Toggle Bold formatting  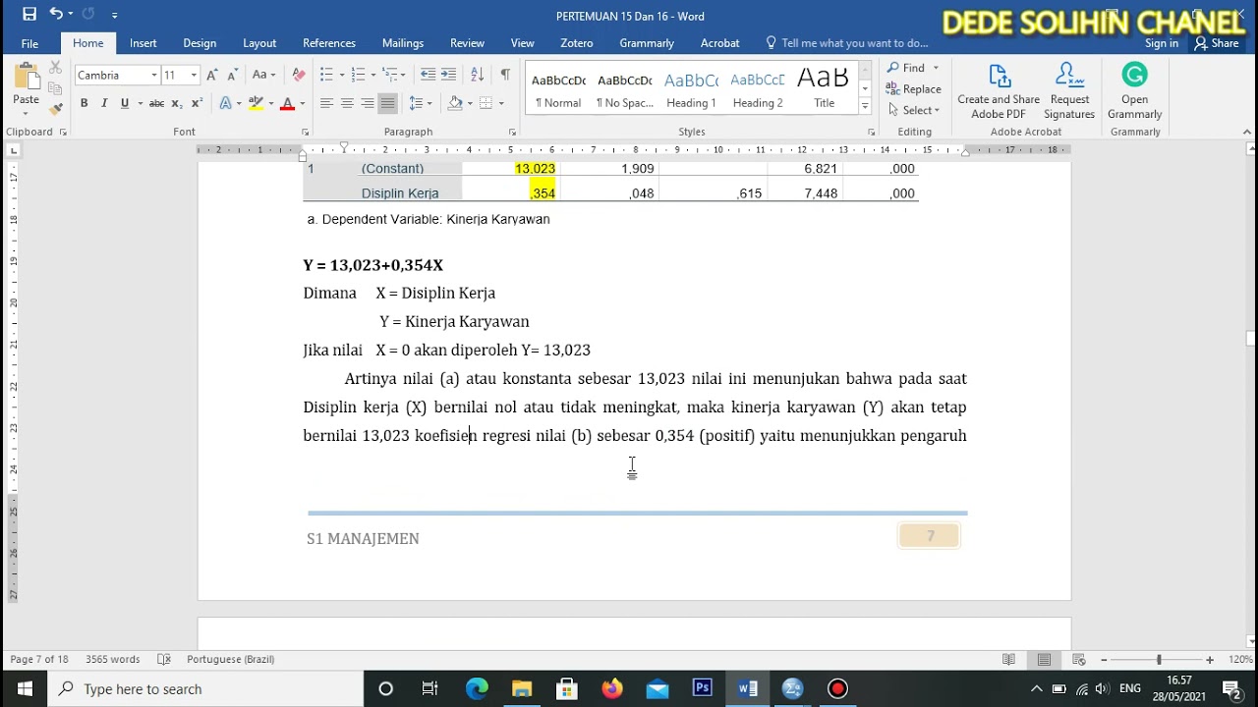click(84, 103)
